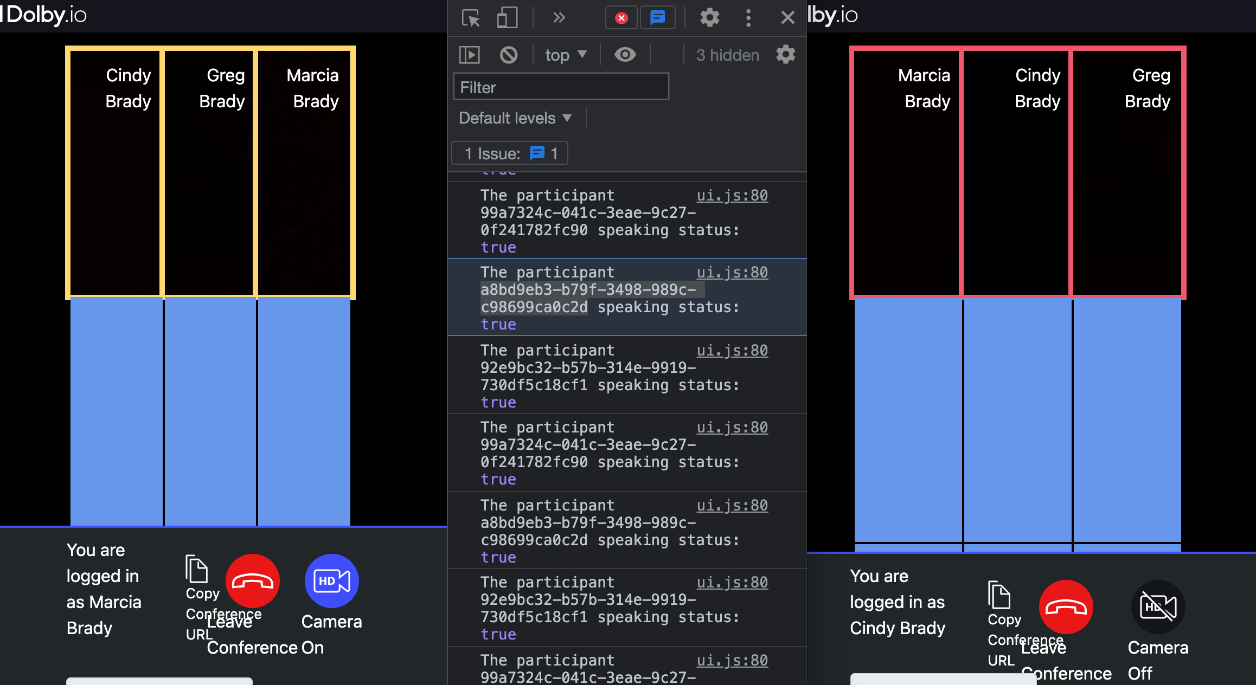The image size is (1256, 685).
Task: Click Greg Brady blue audio bar on left
Action: (x=210, y=410)
